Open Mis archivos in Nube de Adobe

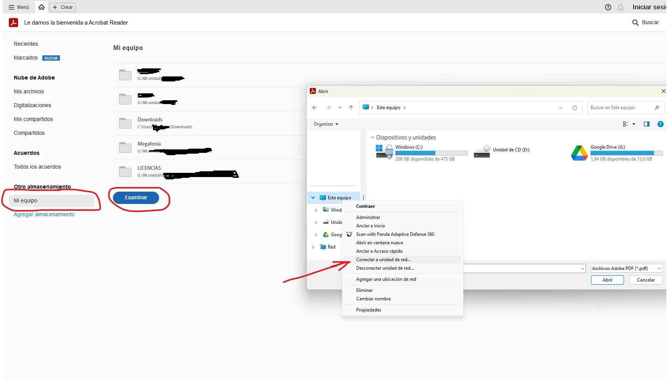[29, 91]
